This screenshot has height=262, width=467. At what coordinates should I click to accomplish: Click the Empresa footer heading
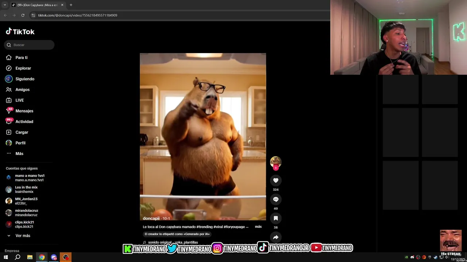tap(12, 251)
